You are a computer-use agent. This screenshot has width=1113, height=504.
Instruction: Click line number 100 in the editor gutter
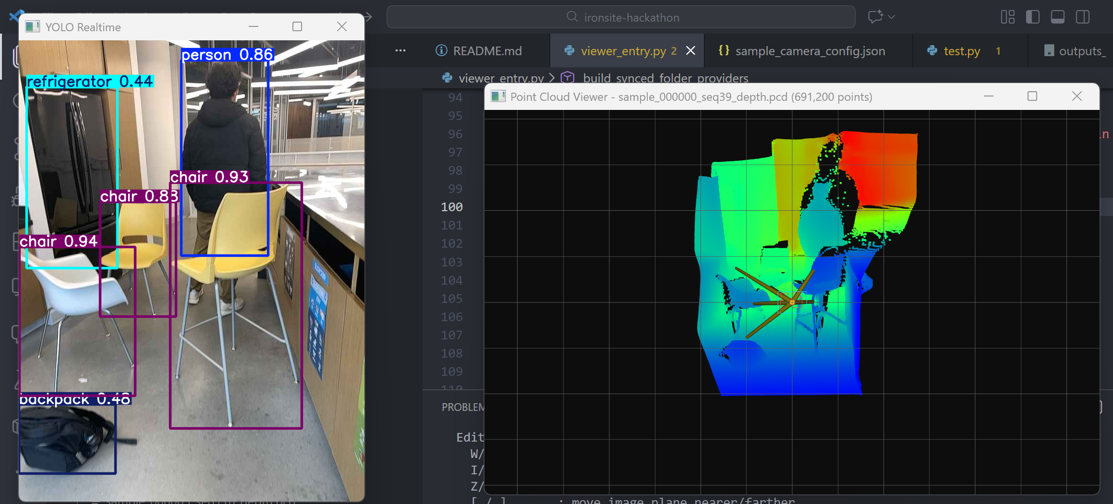[452, 207]
